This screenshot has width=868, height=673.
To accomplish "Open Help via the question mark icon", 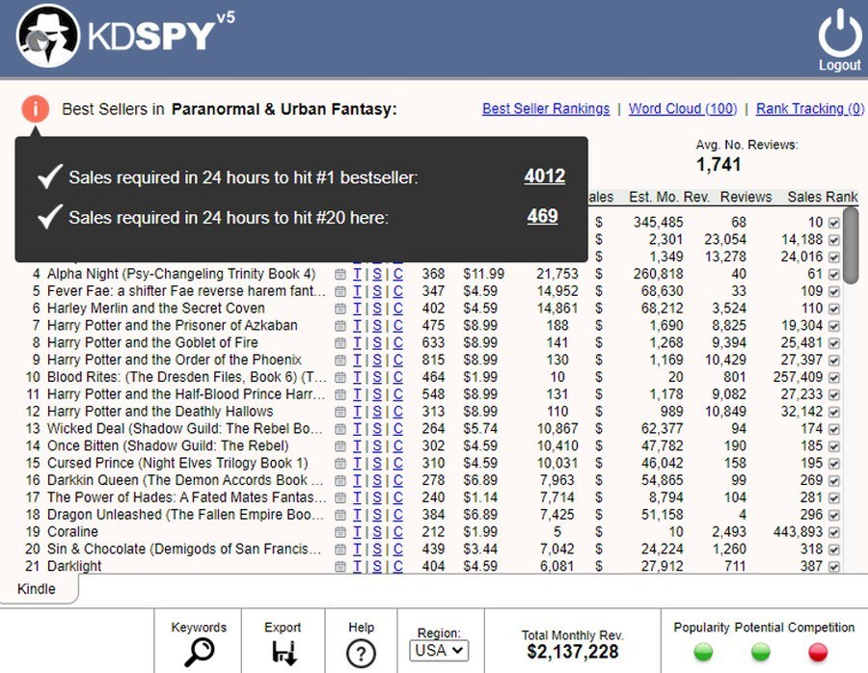I will point(360,654).
